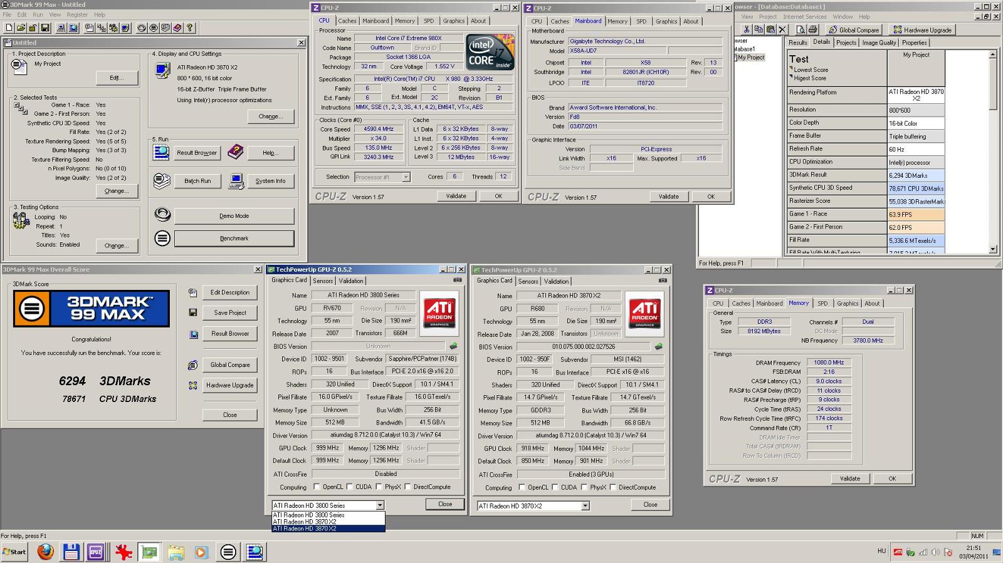Toggle DirectCompute checkbox in HD 3800 Series GPU-Z
1003x563 pixels.
click(407, 487)
